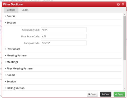Image resolution: width=127 pixels, height=98 pixels.
Task: Click the scroll down arrow of criteria list
Action: click(x=125, y=89)
